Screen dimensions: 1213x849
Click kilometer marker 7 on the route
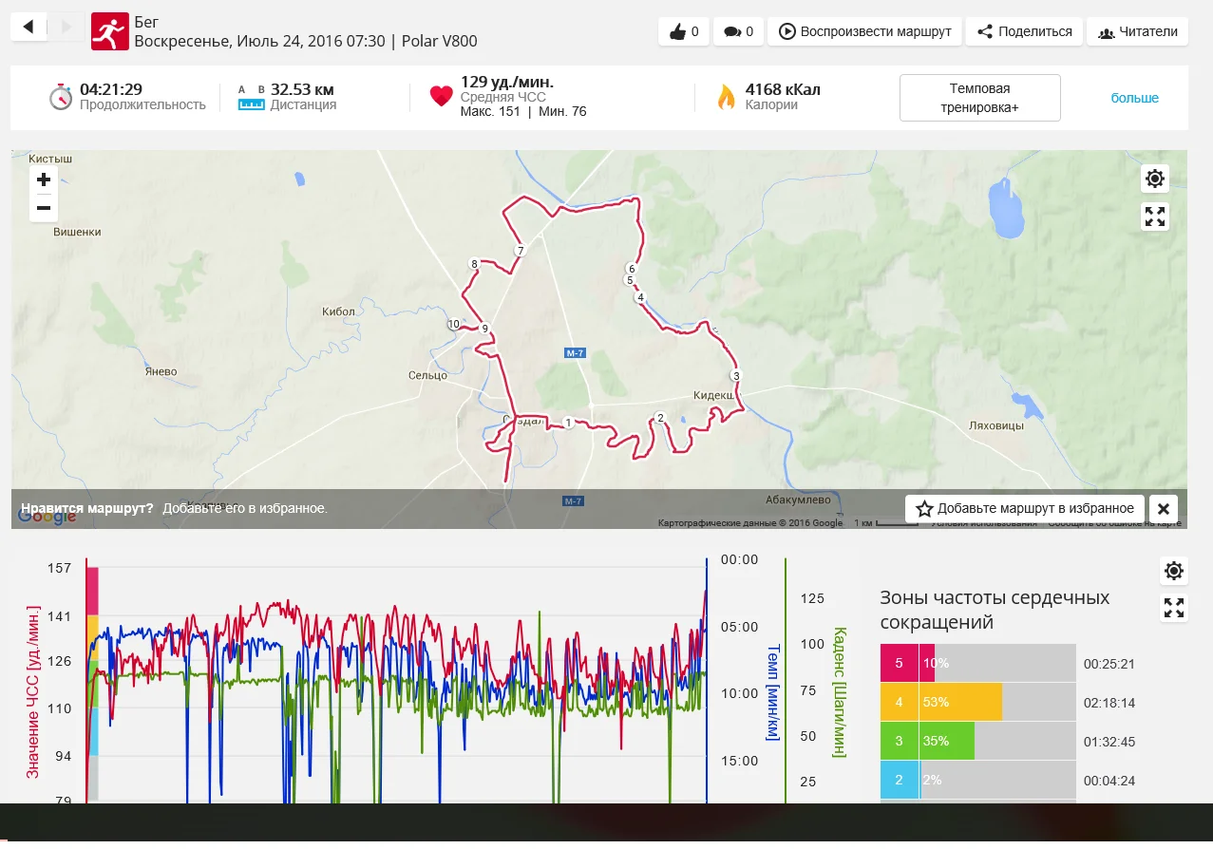click(520, 251)
